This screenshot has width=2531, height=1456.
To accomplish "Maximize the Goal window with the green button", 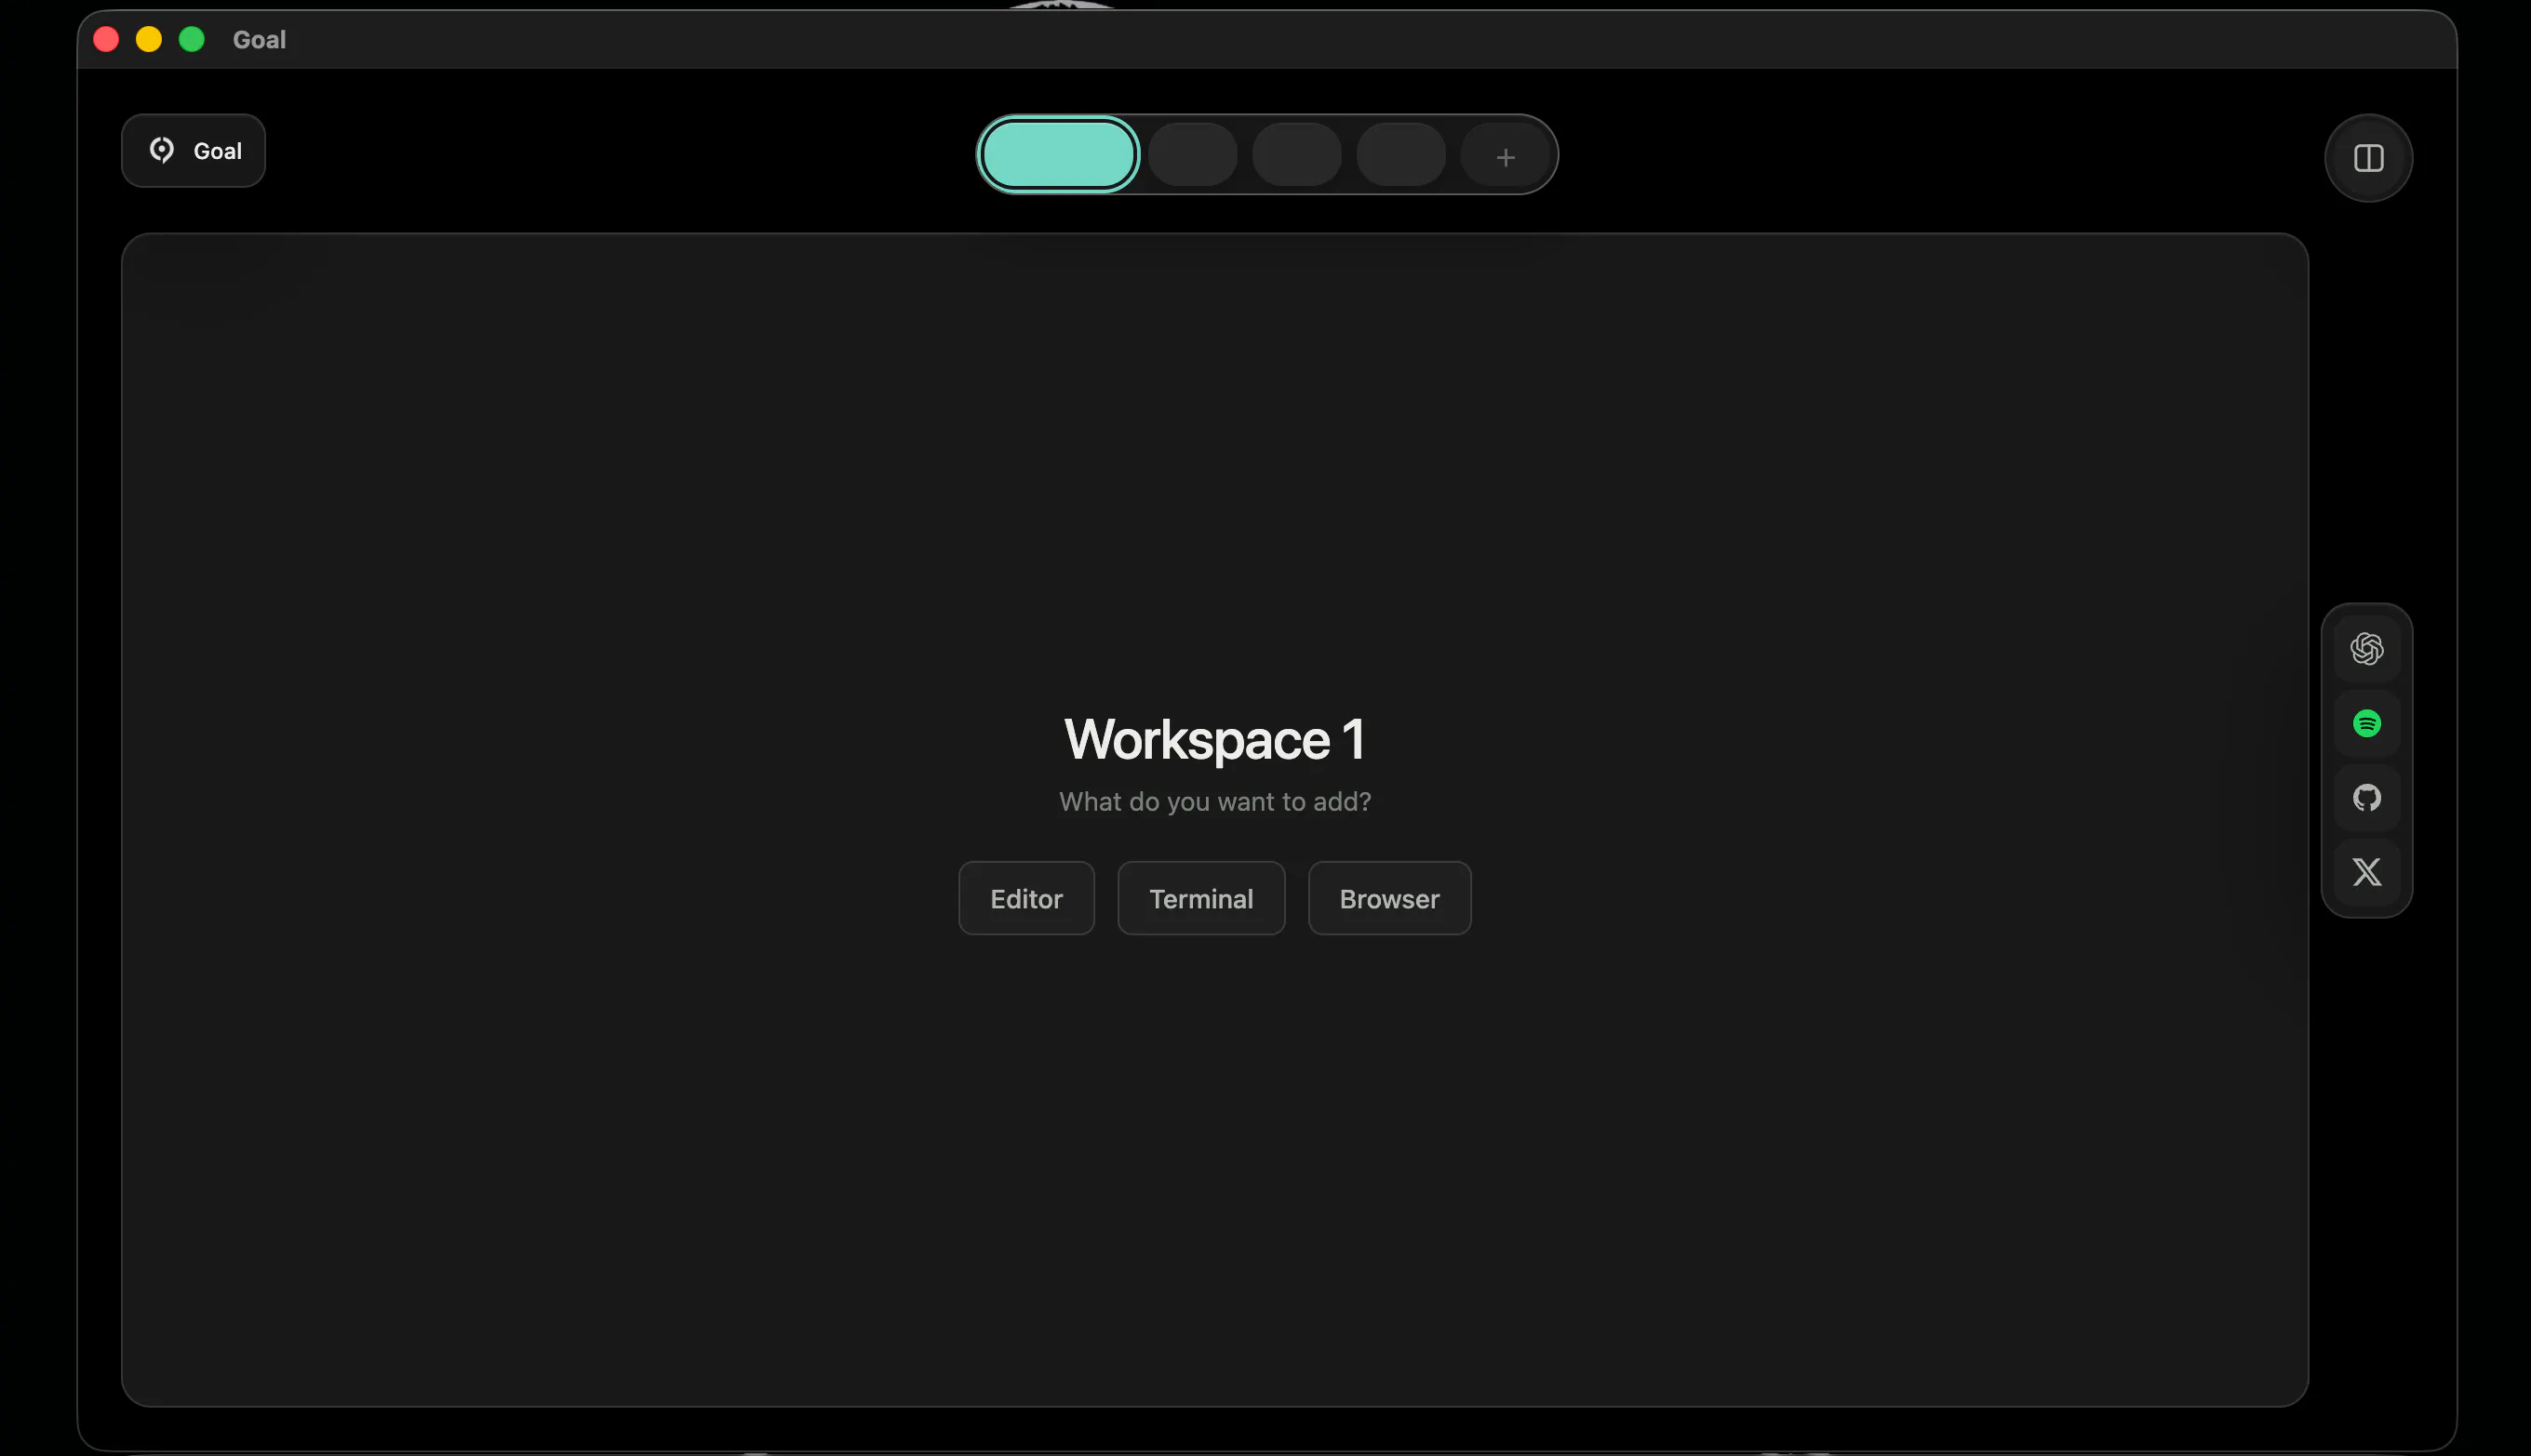I will (x=193, y=39).
